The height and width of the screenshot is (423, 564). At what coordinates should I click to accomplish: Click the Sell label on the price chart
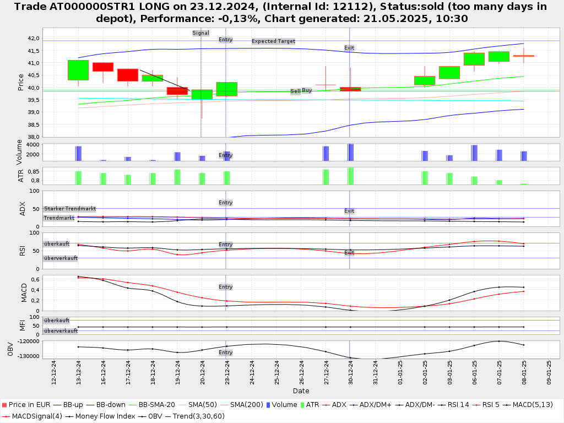295,91
